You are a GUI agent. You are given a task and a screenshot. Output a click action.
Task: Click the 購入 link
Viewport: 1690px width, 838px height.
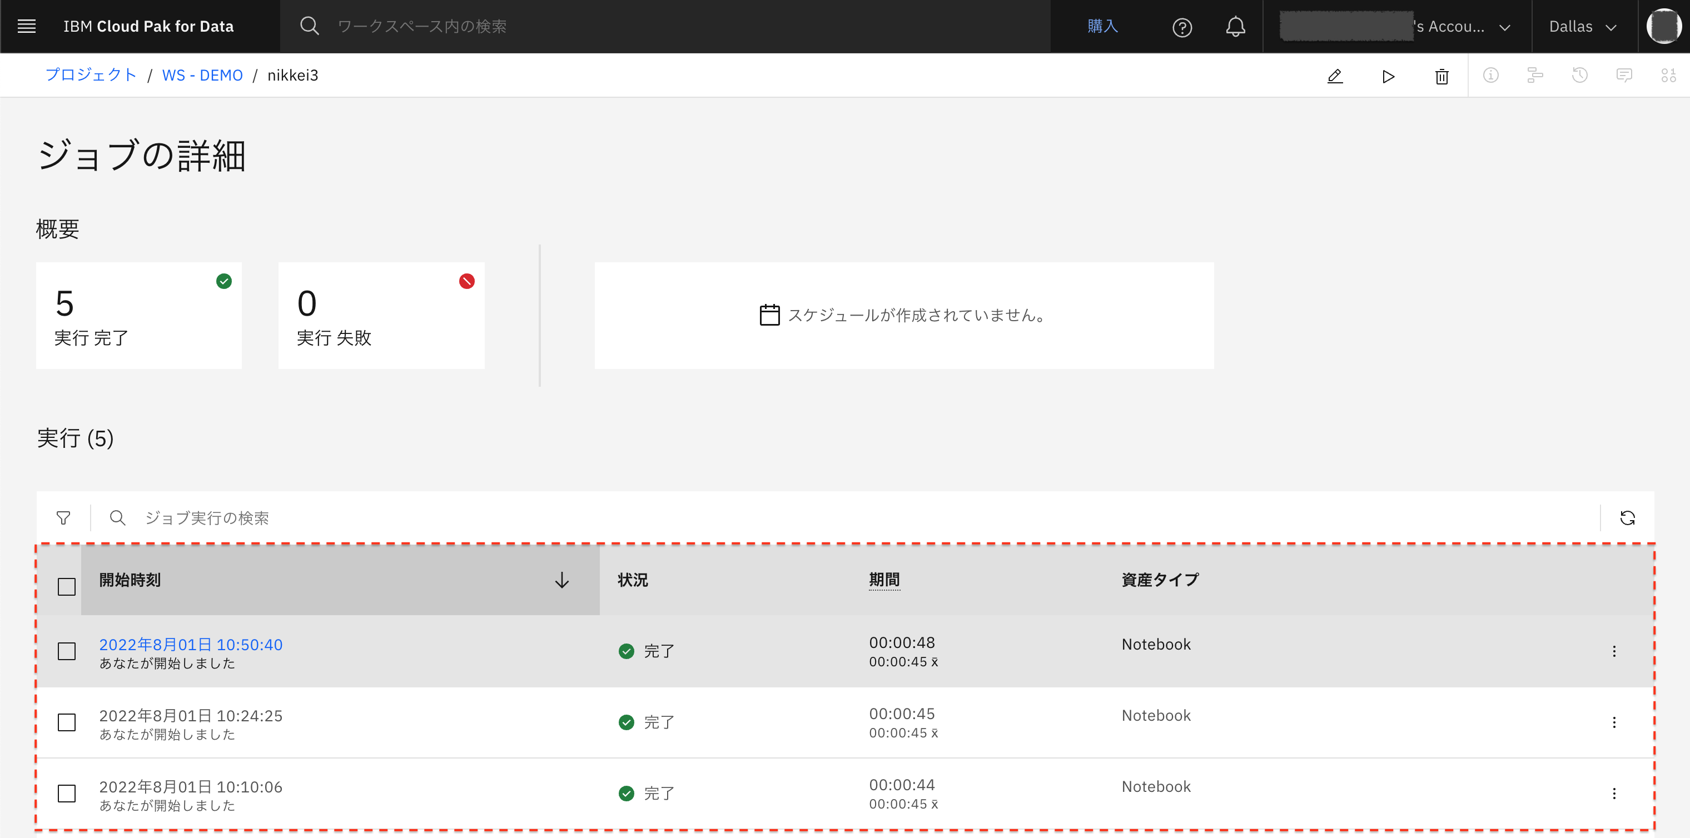click(x=1102, y=26)
